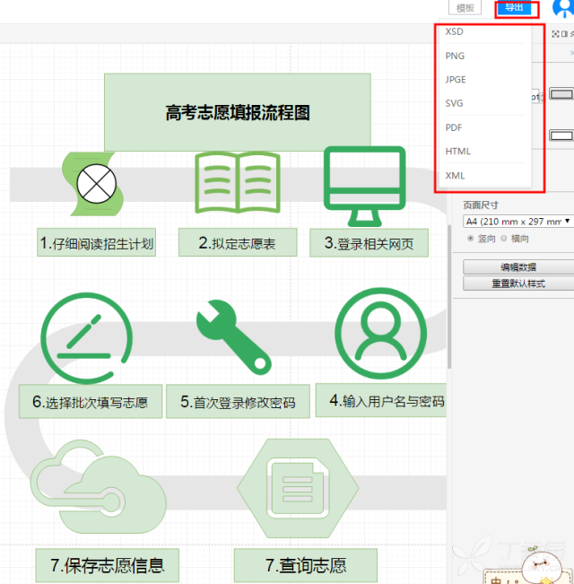Click the 重置默认样式 button
Image resolution: width=574 pixels, height=584 pixels.
click(518, 283)
